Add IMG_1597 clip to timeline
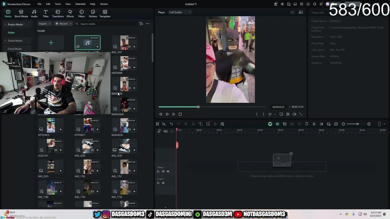The width and height of the screenshot is (390, 219). (134, 47)
